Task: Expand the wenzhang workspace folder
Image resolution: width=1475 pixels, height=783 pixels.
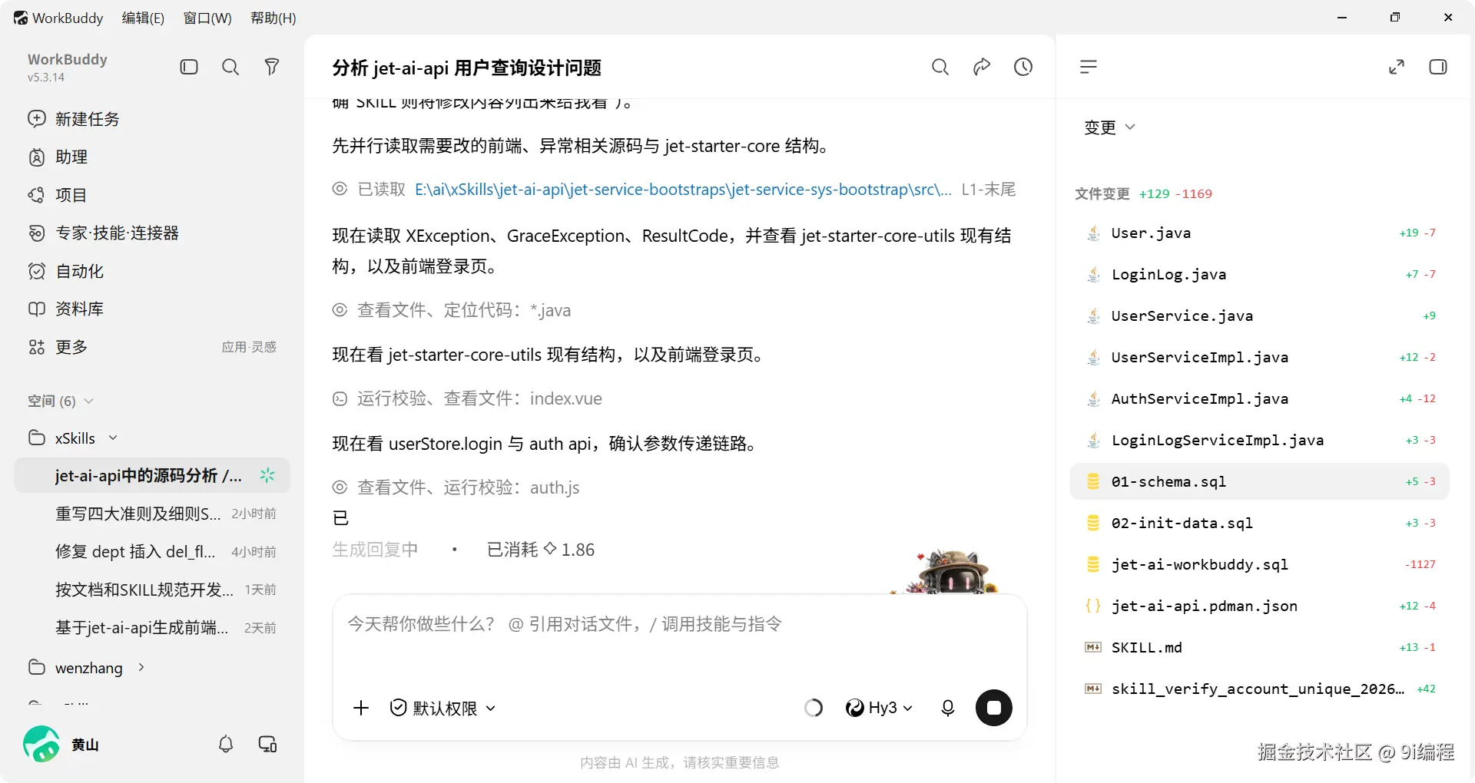Action: pyautogui.click(x=87, y=667)
